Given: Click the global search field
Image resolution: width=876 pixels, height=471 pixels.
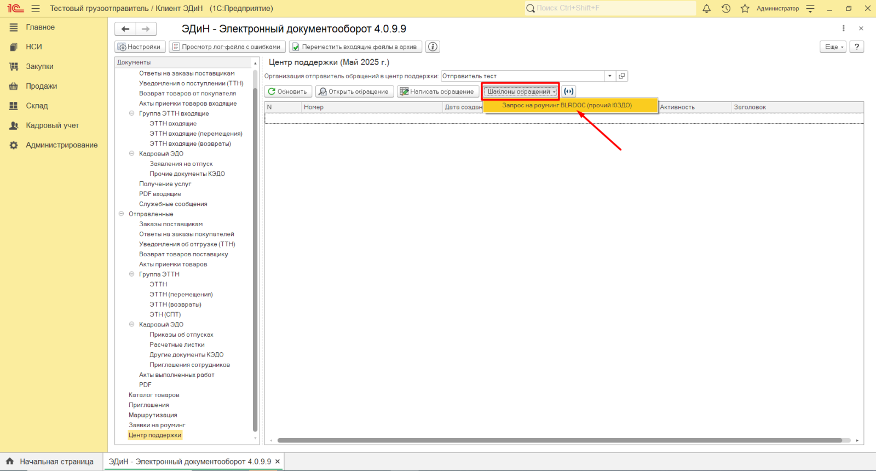Looking at the screenshot, I should click(610, 8).
